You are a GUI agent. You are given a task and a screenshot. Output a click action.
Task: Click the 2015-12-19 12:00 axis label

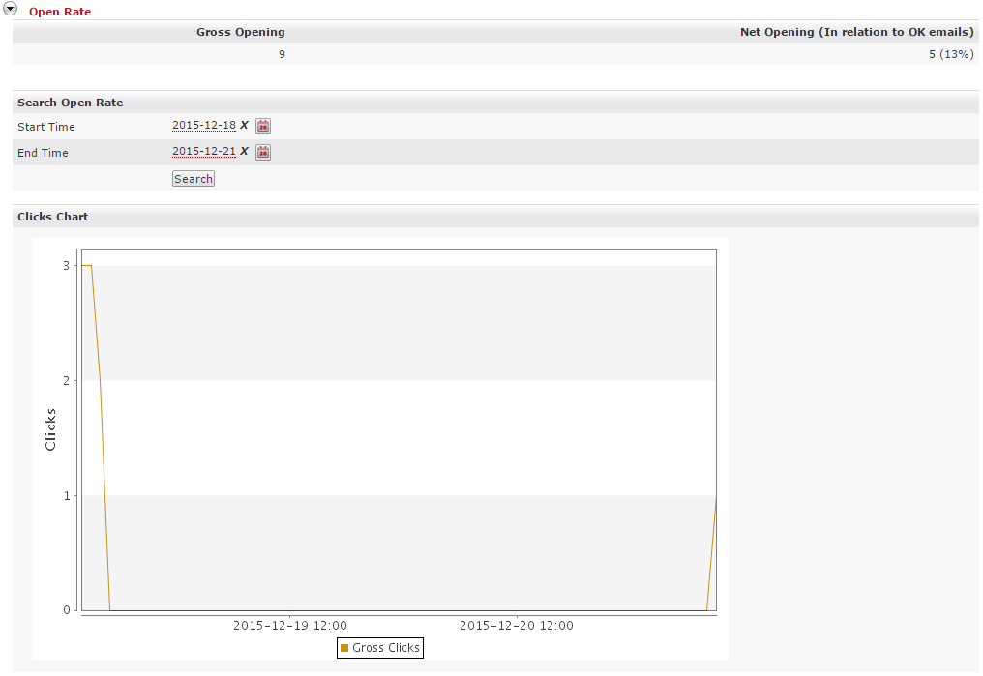pyautogui.click(x=289, y=626)
